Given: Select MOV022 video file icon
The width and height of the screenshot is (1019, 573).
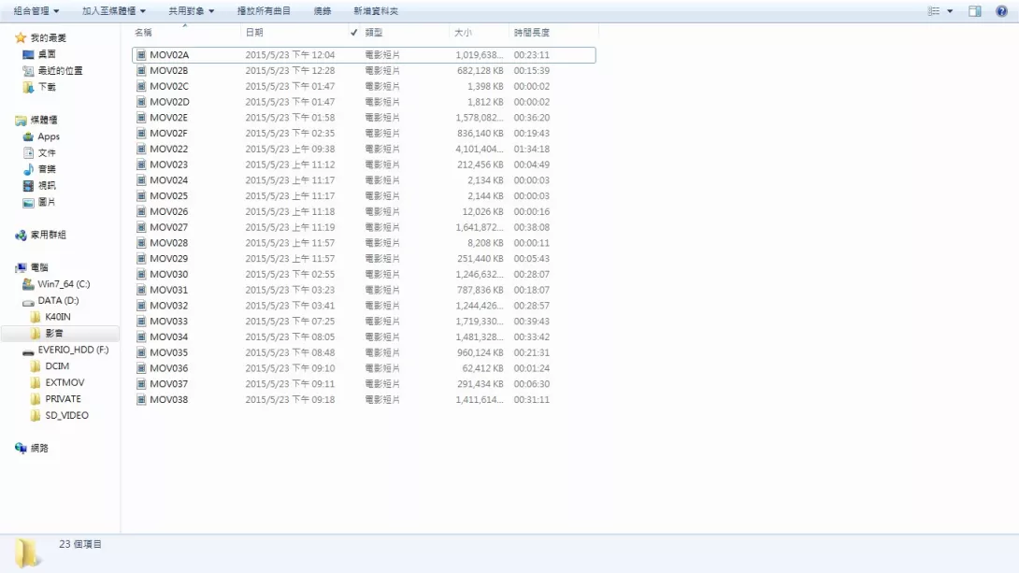Looking at the screenshot, I should coord(141,149).
